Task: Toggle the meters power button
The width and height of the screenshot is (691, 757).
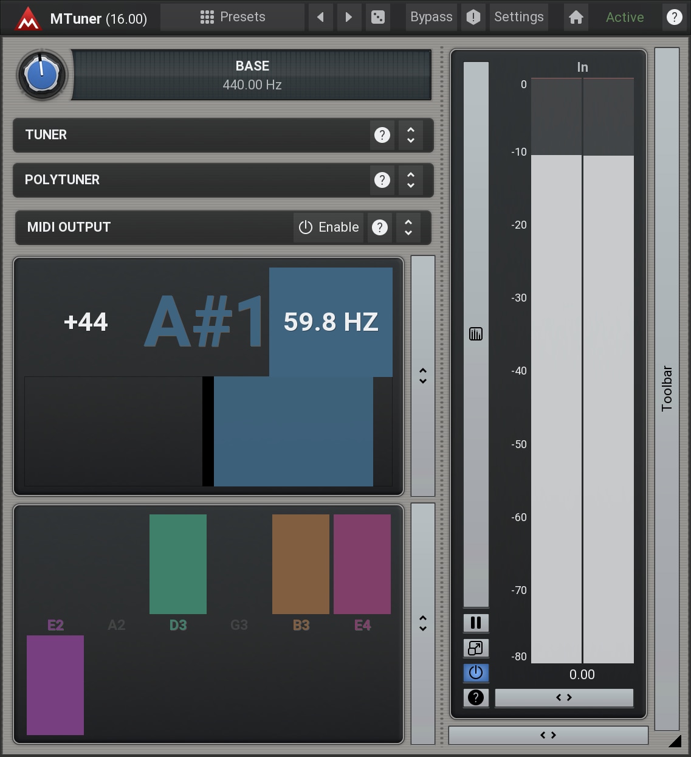Action: click(476, 672)
